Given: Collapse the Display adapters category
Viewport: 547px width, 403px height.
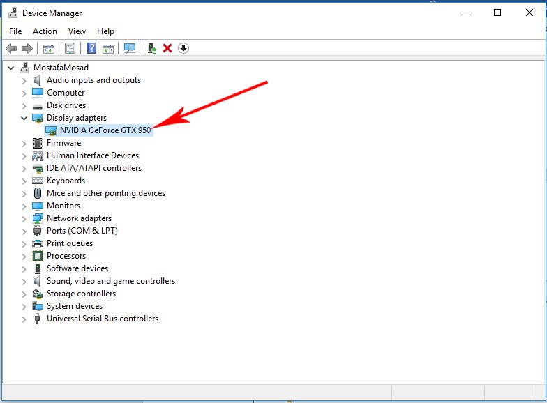Looking at the screenshot, I should click(24, 119).
